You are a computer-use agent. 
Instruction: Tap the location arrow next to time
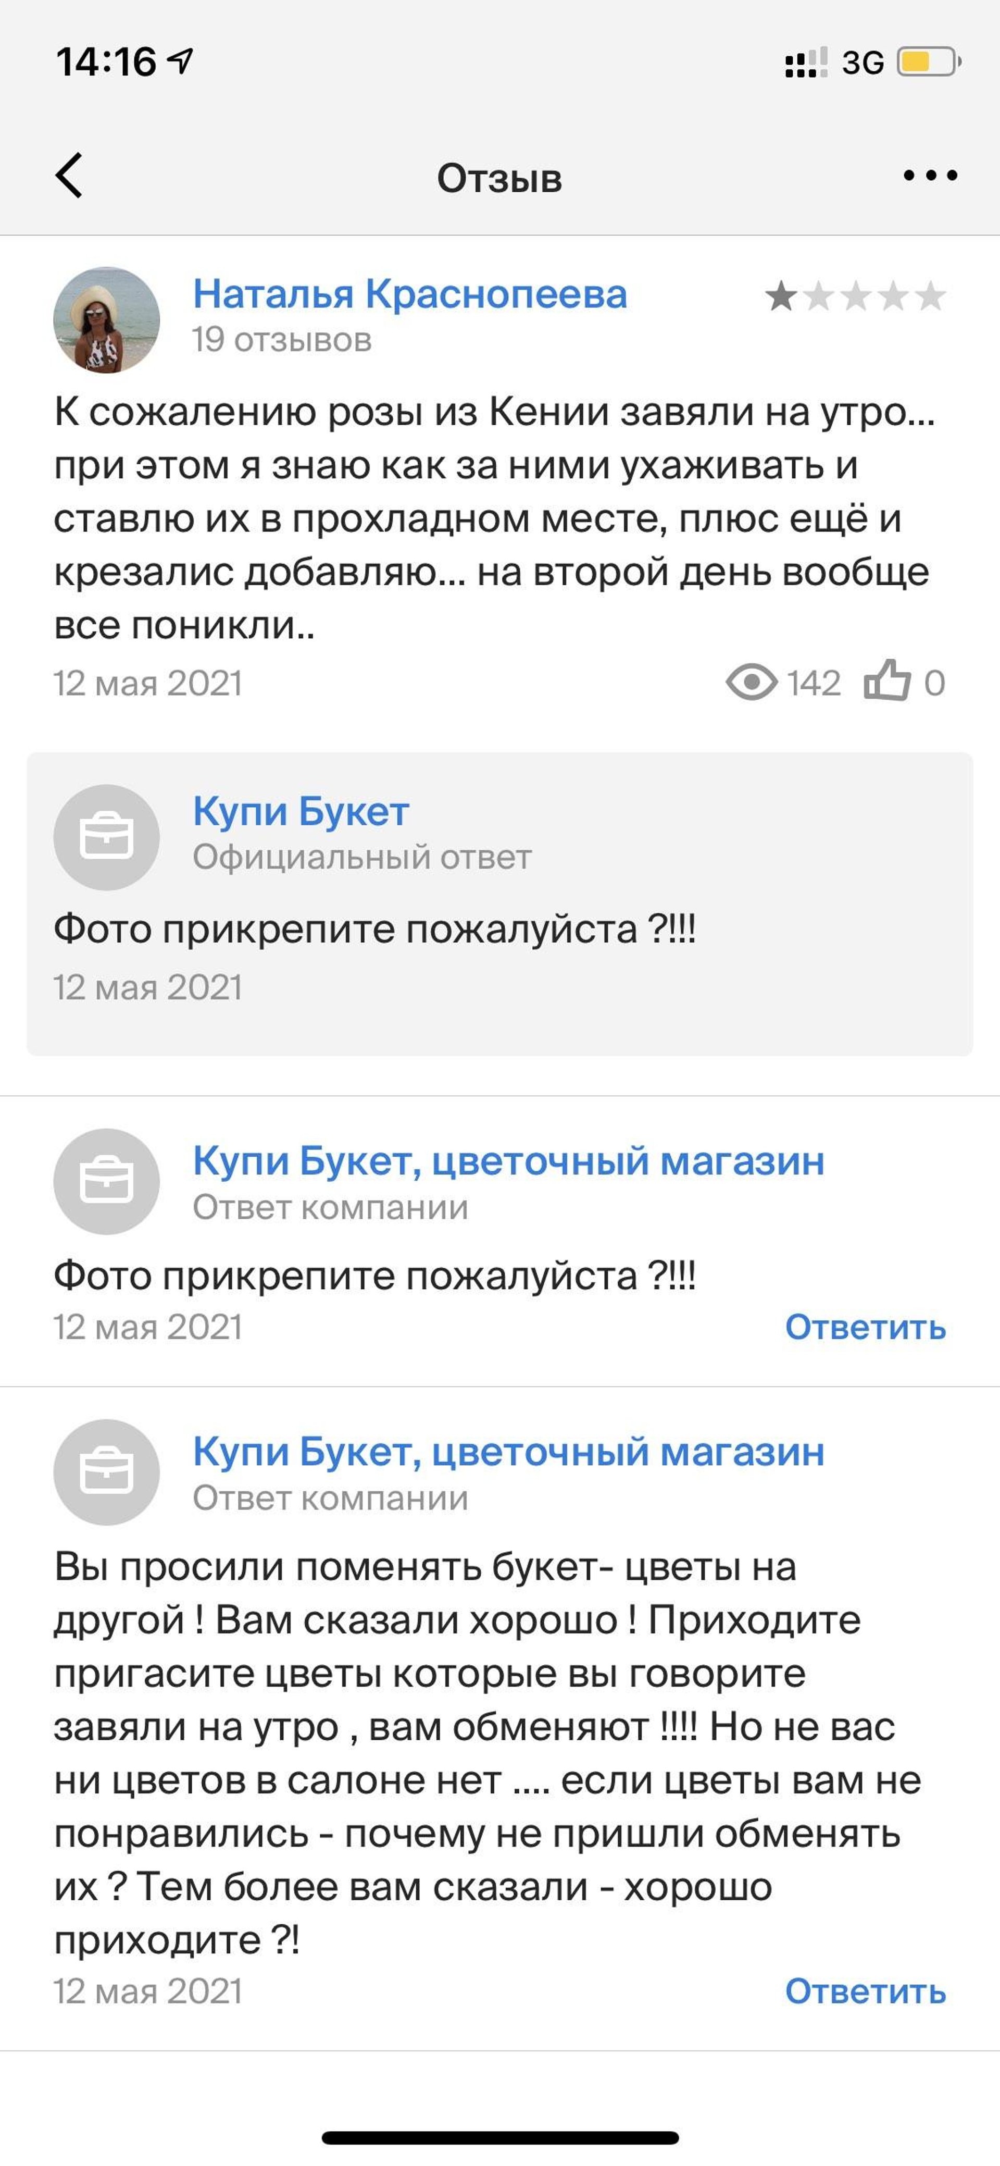181,60
